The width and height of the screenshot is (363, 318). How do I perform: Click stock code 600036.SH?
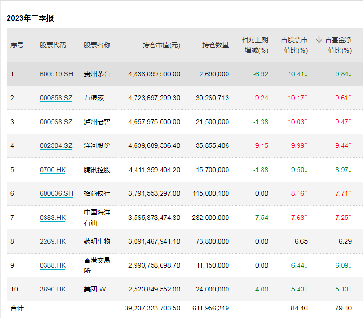[x=56, y=193]
